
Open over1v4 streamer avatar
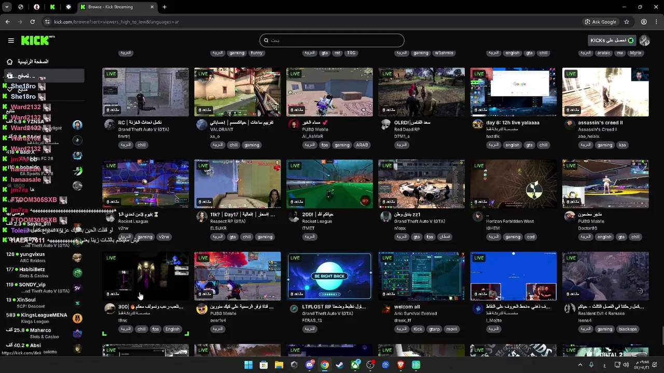coord(202,309)
